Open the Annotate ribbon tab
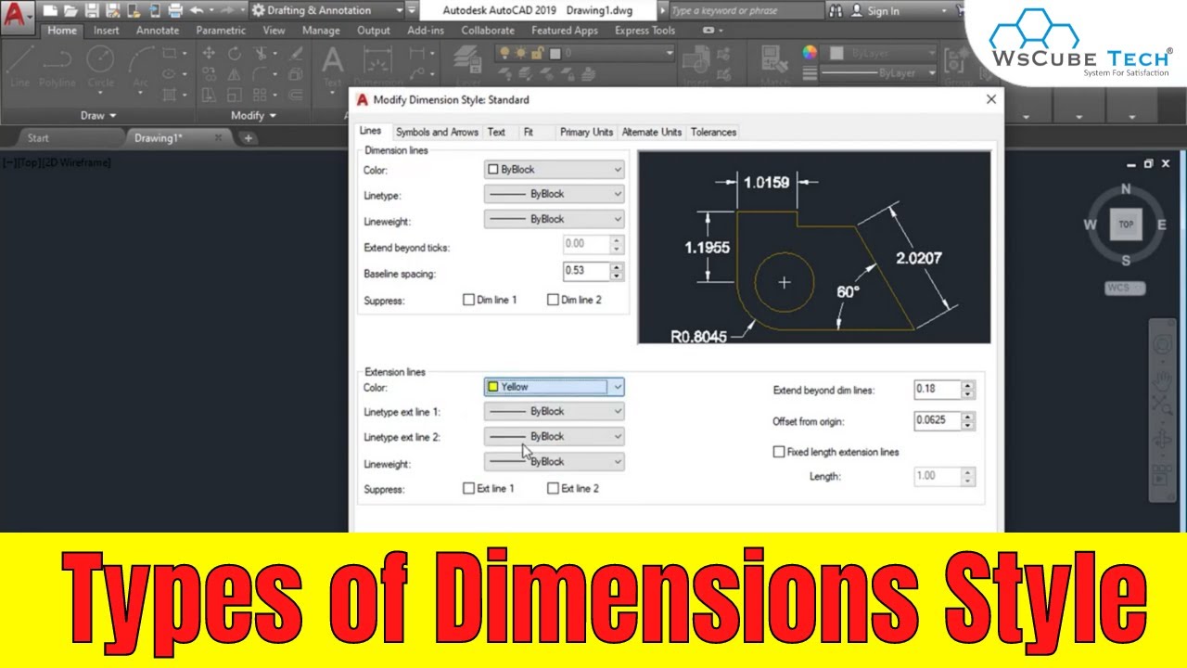 click(x=158, y=31)
